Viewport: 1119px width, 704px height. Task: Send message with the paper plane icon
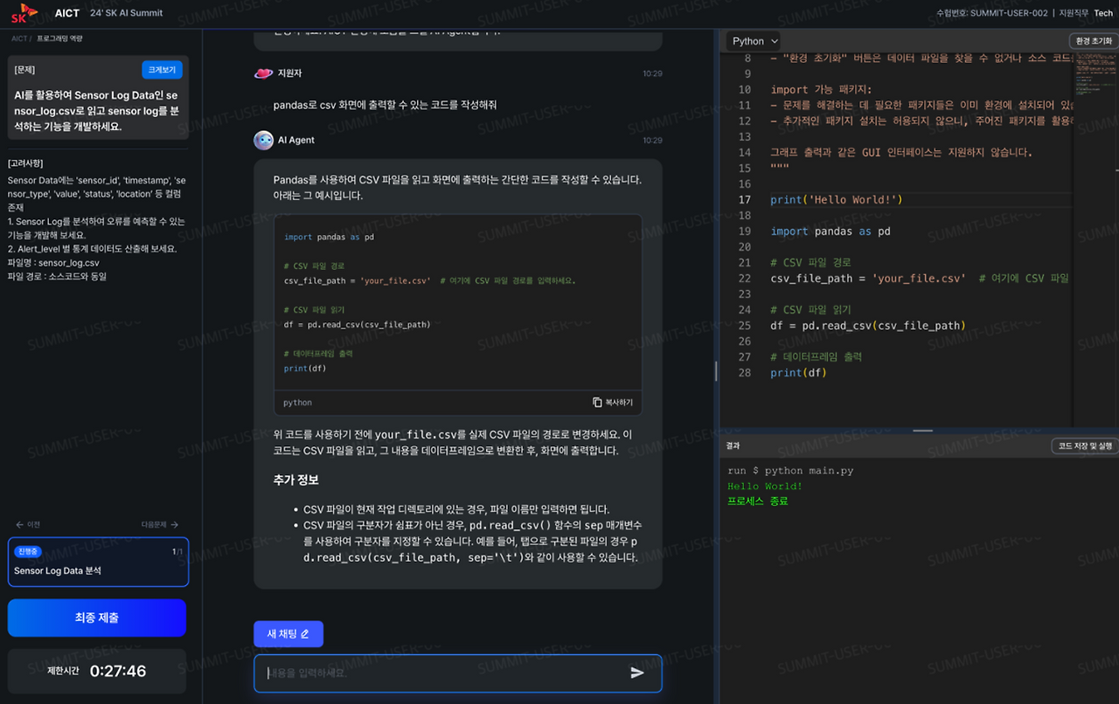pos(636,673)
